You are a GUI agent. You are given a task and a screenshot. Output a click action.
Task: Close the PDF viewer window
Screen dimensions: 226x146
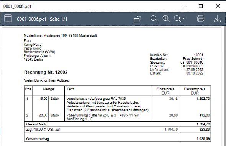click(218, 6)
